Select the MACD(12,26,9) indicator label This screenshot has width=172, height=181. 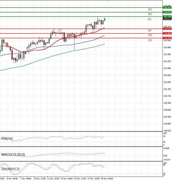coord(13,155)
